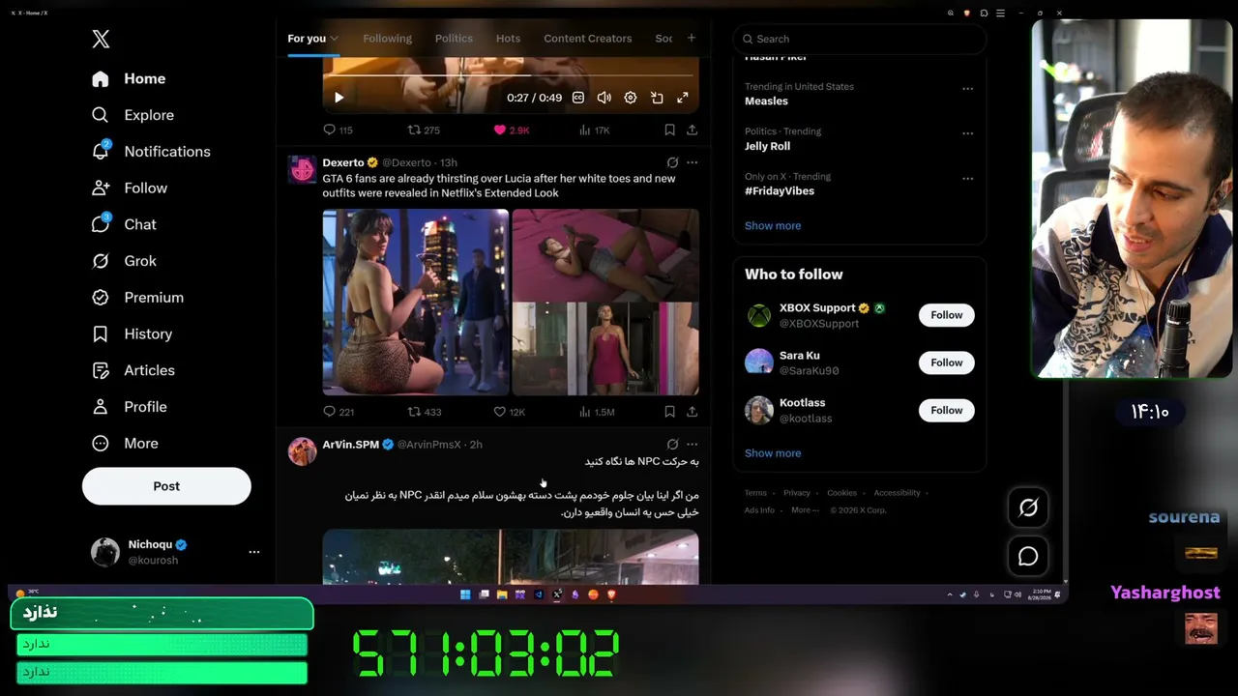Open more options for Dexerto post

(x=692, y=162)
